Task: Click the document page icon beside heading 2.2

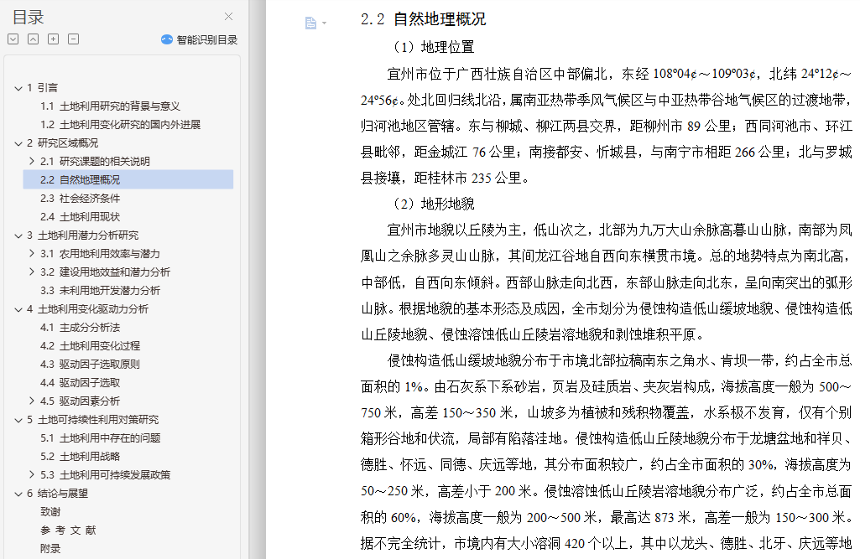Action: pos(310,23)
